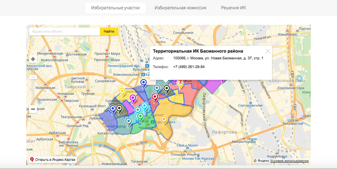Click the teal pin near Китай-город

point(129,121)
